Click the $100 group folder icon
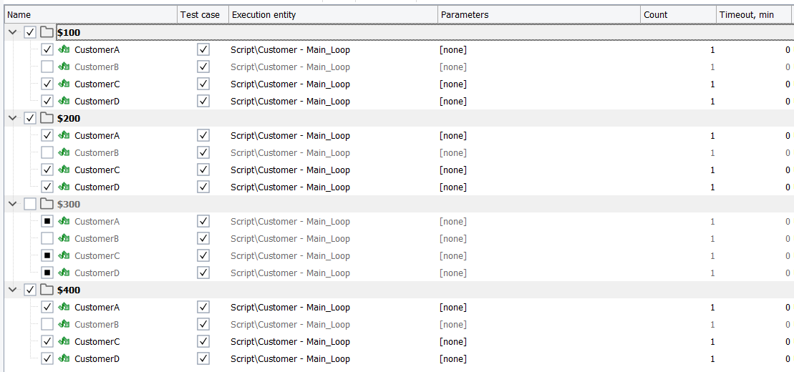Viewport: 794px width, 372px height. [47, 32]
